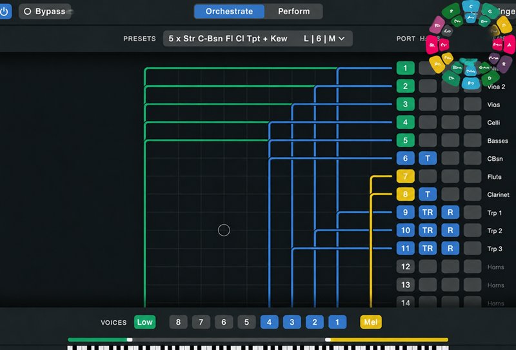Viewport: 516px width, 350px height.
Task: Select blue voice 3 button
Action: [292, 322]
